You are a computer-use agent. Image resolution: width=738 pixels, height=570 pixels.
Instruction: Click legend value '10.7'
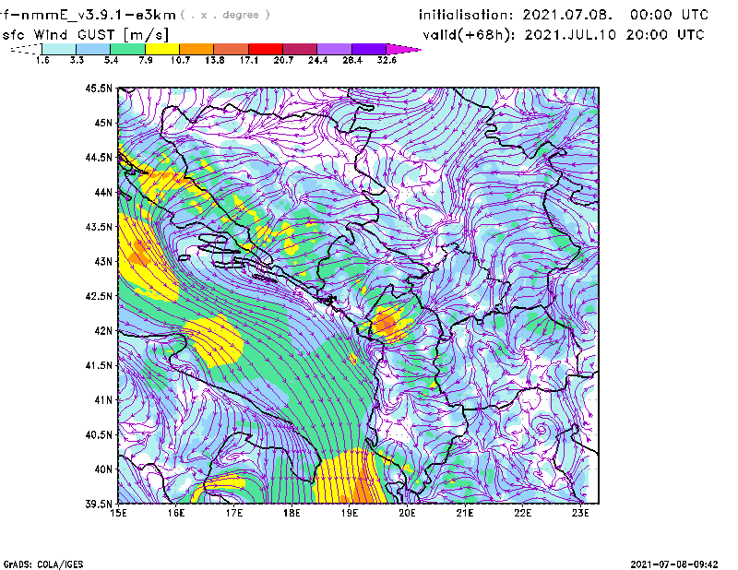pos(180,60)
